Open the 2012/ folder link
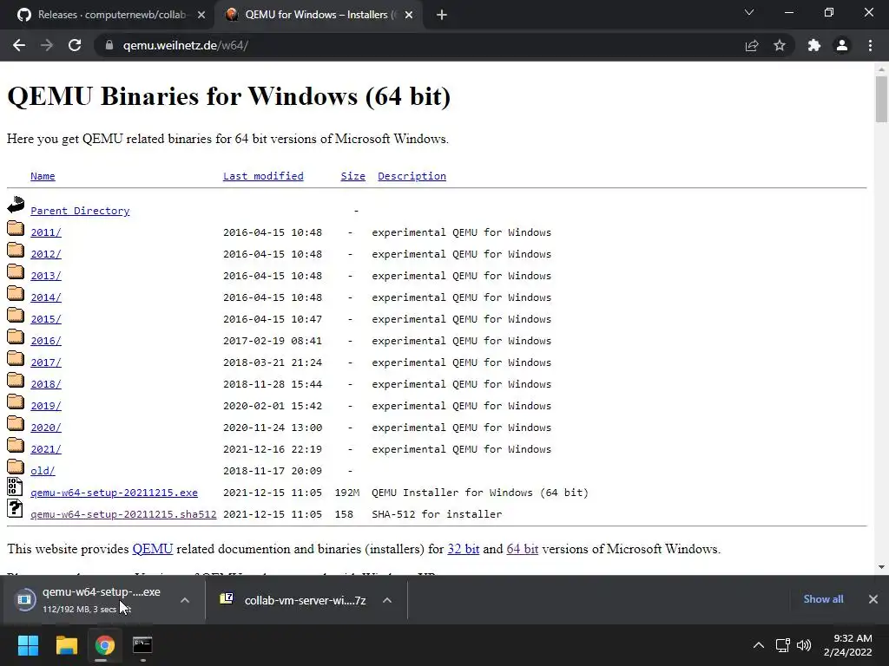Screen dimensions: 889x666 46,254
